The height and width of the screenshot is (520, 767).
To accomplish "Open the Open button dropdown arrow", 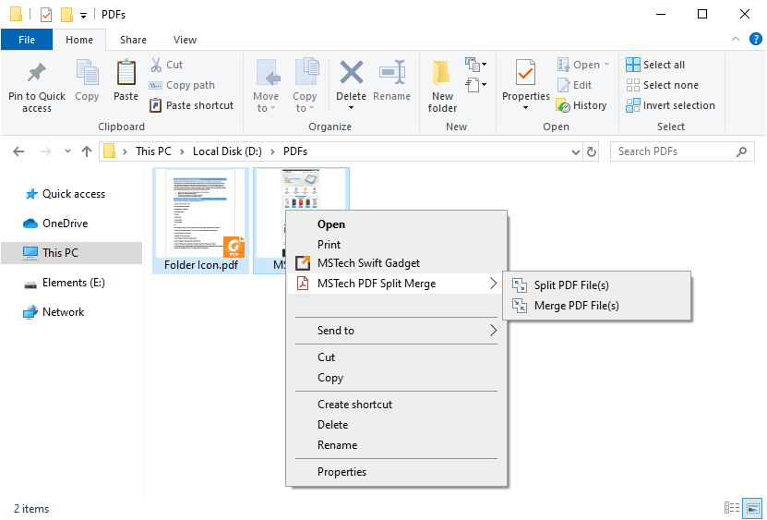I will point(607,64).
